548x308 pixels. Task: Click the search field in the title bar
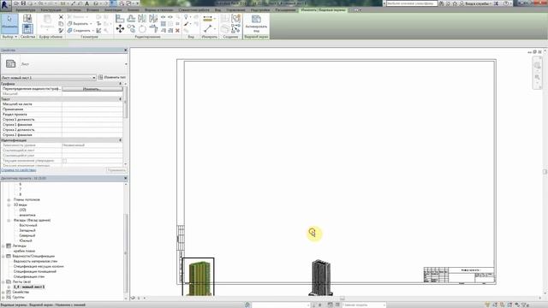(x=412, y=3)
